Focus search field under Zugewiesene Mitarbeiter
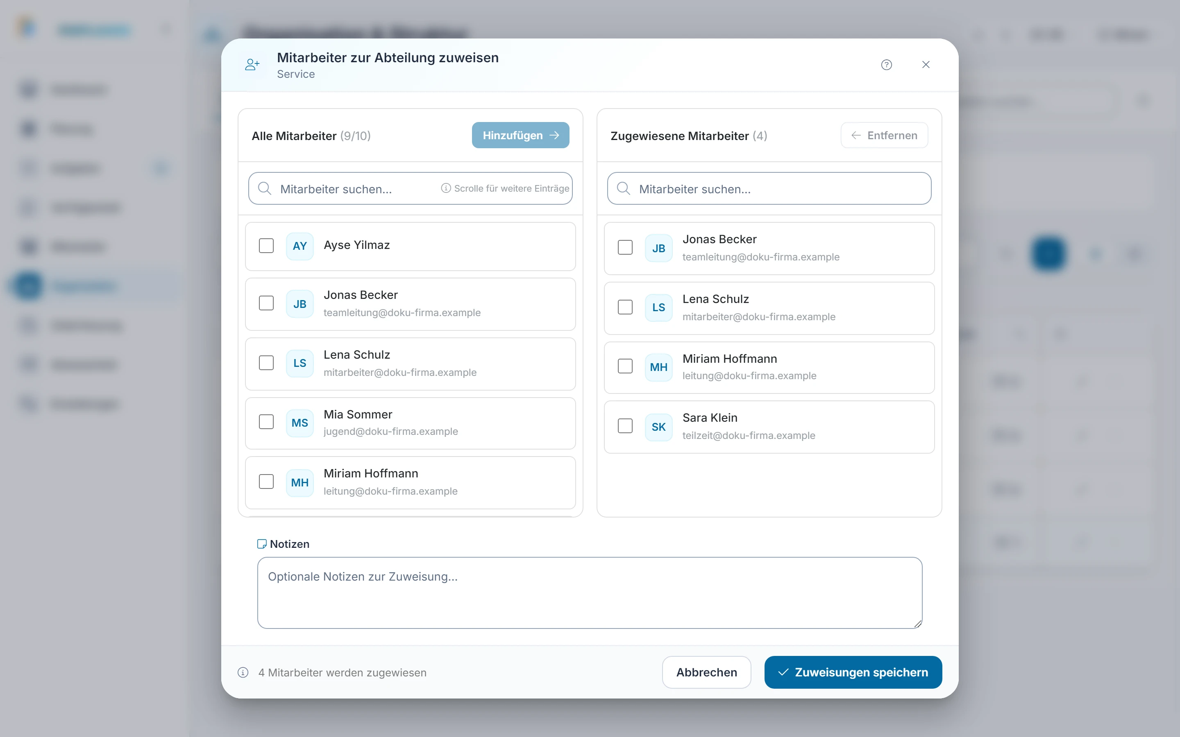The image size is (1180, 737). pos(769,188)
